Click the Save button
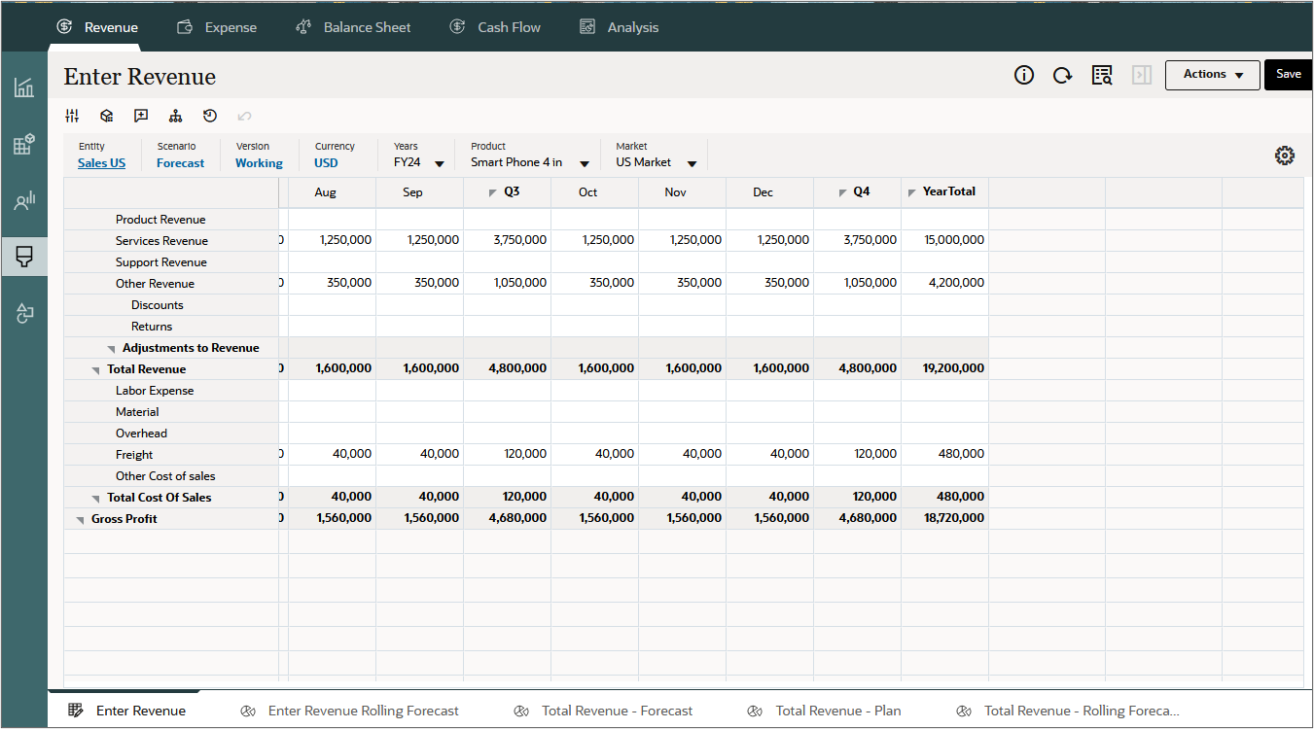 pos(1289,75)
